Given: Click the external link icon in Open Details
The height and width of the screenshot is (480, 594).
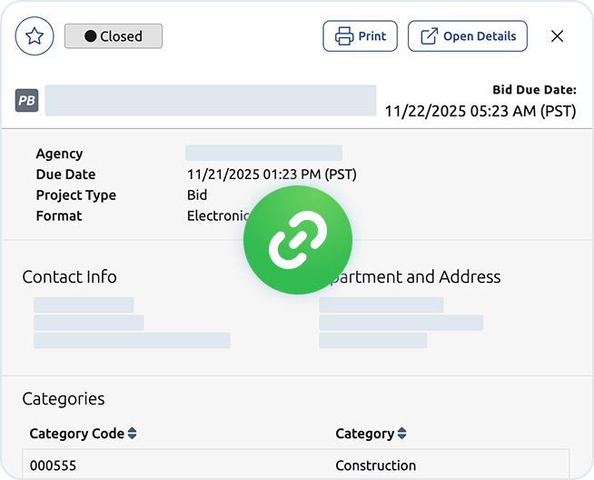Looking at the screenshot, I should (429, 36).
